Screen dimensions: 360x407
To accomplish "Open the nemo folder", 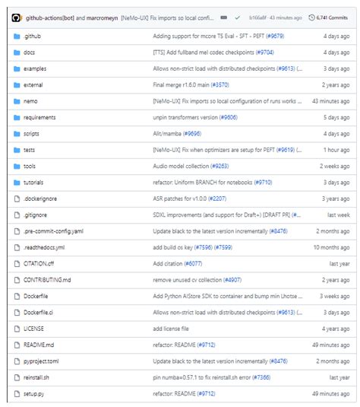I will 30,101.
